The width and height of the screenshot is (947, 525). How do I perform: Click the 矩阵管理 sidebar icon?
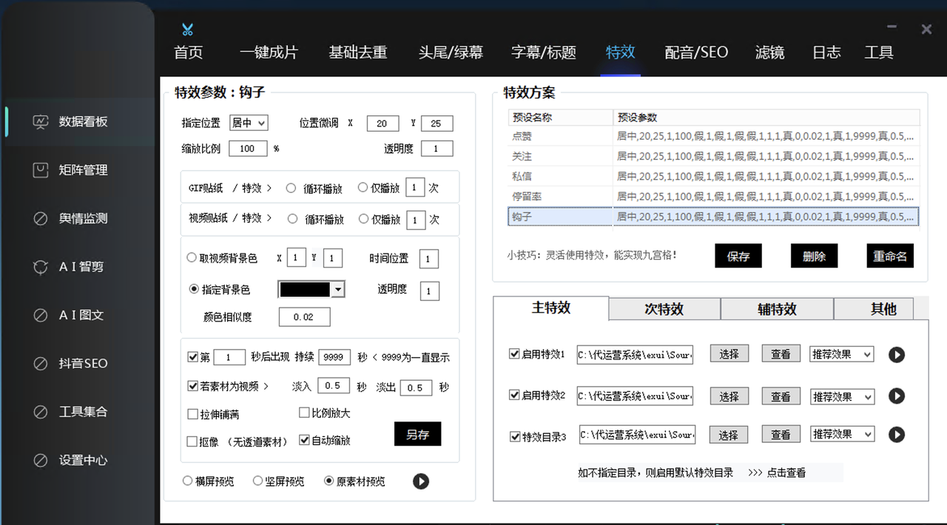pyautogui.click(x=41, y=170)
